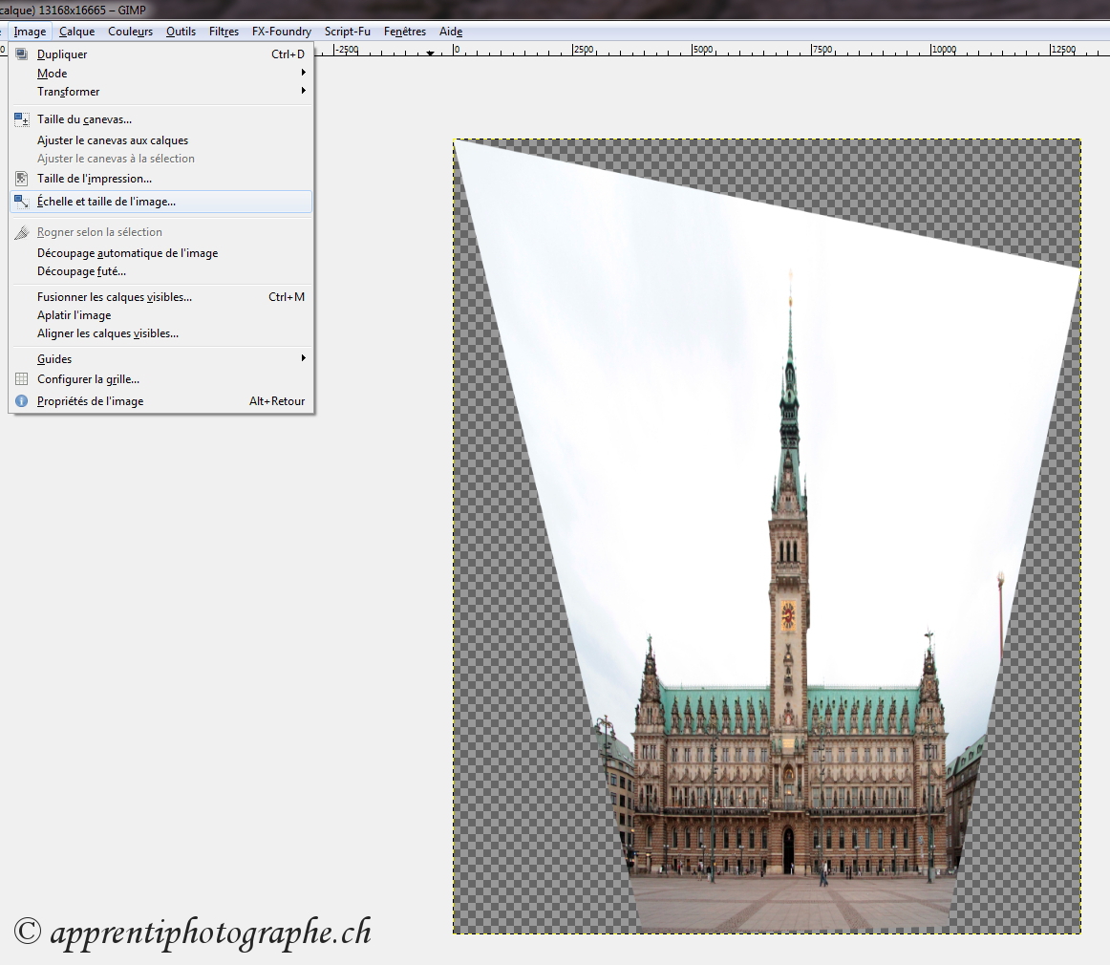This screenshot has width=1110, height=965.
Task: Click the Taille de l'impression icon
Action: click(21, 179)
